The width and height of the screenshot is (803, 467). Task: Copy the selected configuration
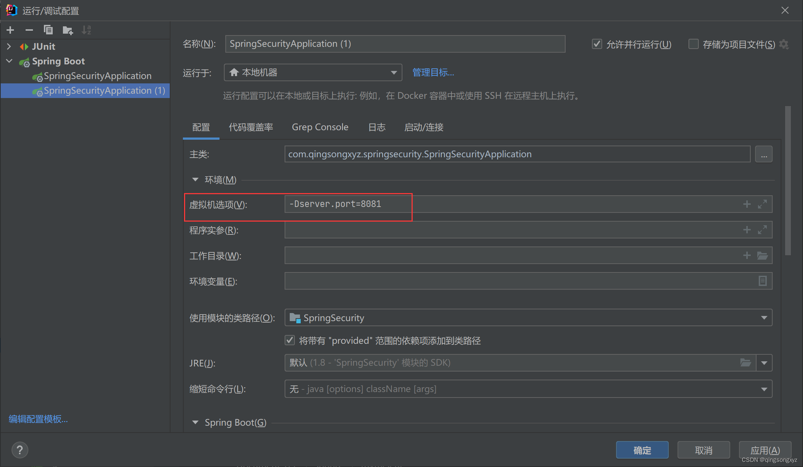[48, 30]
